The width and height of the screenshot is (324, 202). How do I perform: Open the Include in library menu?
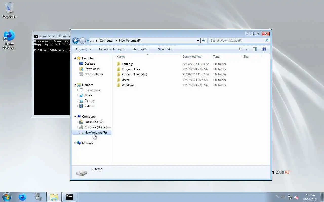(112, 49)
